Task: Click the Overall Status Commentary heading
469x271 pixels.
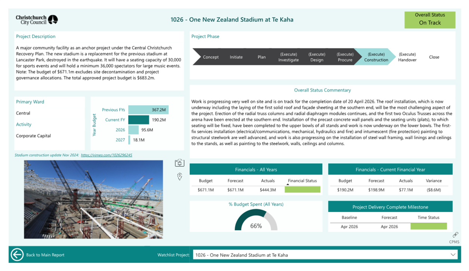Action: [323, 90]
